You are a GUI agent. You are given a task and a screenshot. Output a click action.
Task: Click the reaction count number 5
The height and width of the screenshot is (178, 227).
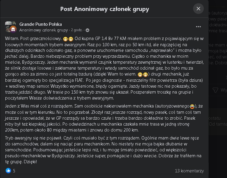(14, 171)
